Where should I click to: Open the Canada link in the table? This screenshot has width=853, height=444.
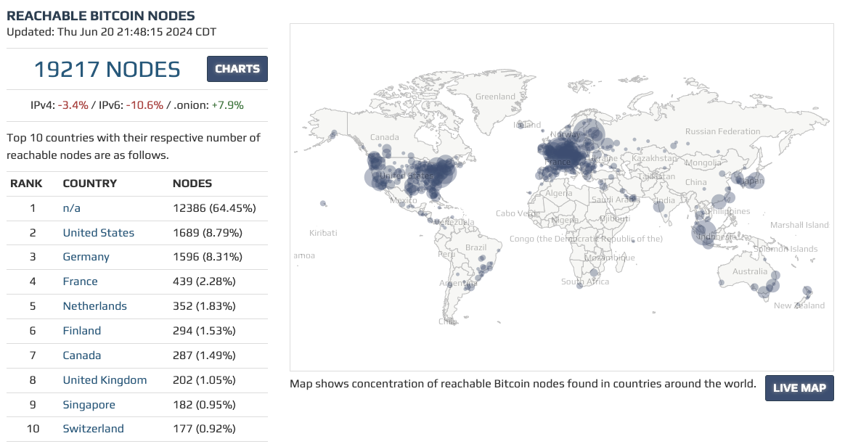(81, 355)
